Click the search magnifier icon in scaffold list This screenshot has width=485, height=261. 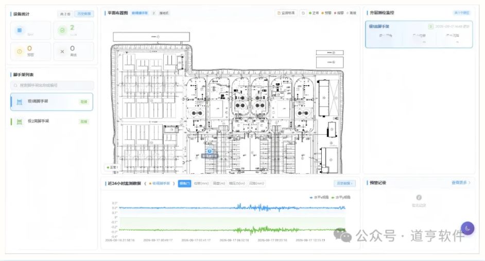click(x=15, y=85)
